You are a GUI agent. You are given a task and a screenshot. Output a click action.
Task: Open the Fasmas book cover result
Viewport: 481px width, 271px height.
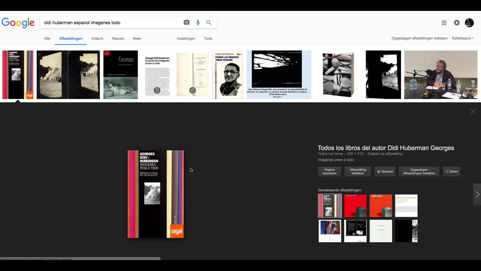click(121, 75)
